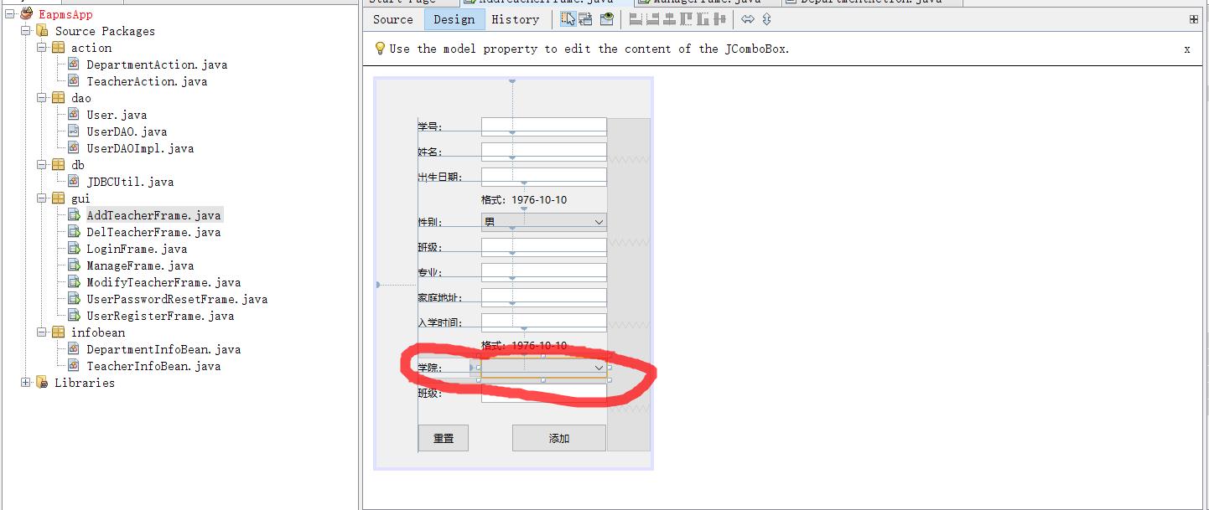Collapse the EapmsApp project node
The height and width of the screenshot is (510, 1209).
coord(10,14)
